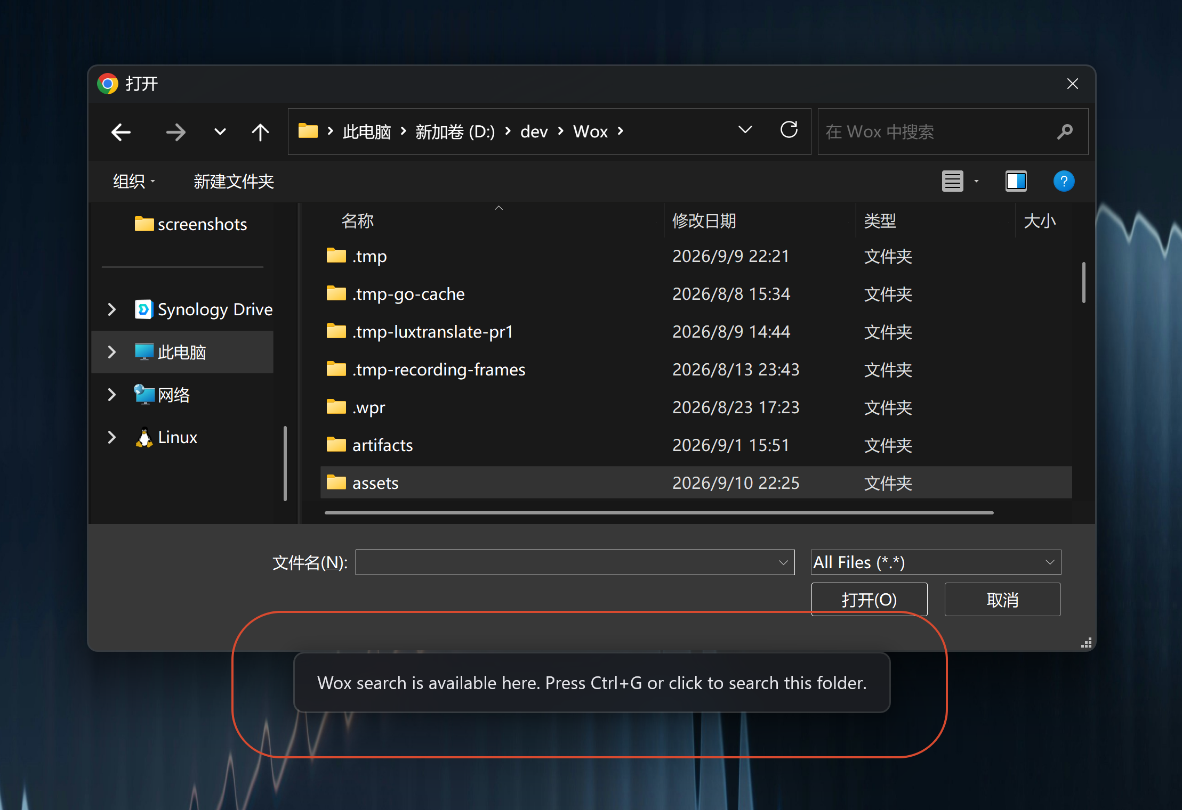Open the view layout options icon

pos(953,181)
